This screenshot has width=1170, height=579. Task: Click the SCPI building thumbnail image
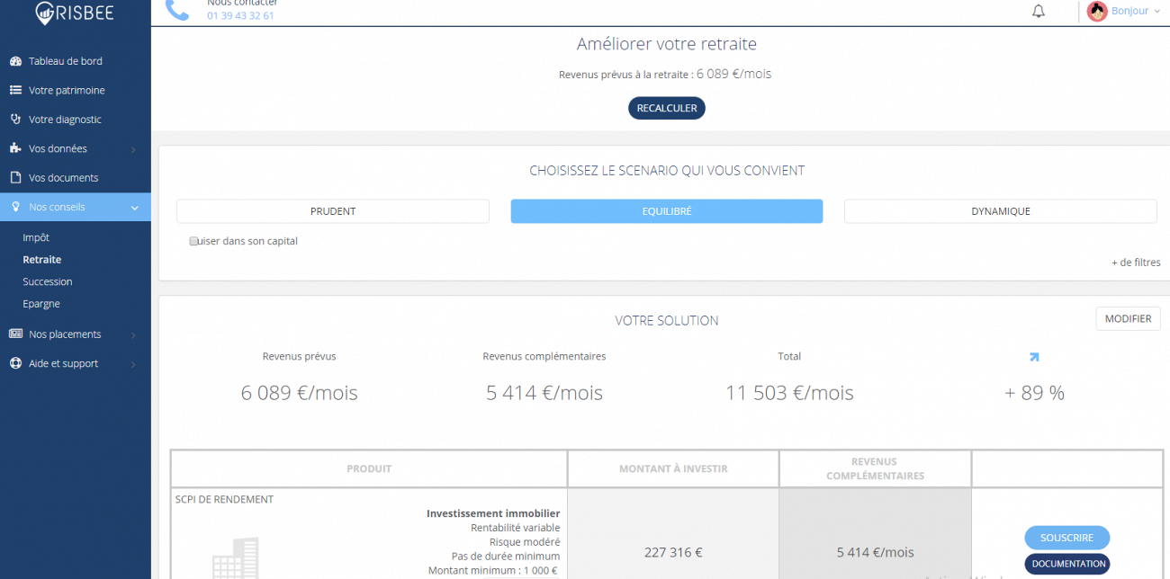pyautogui.click(x=235, y=557)
